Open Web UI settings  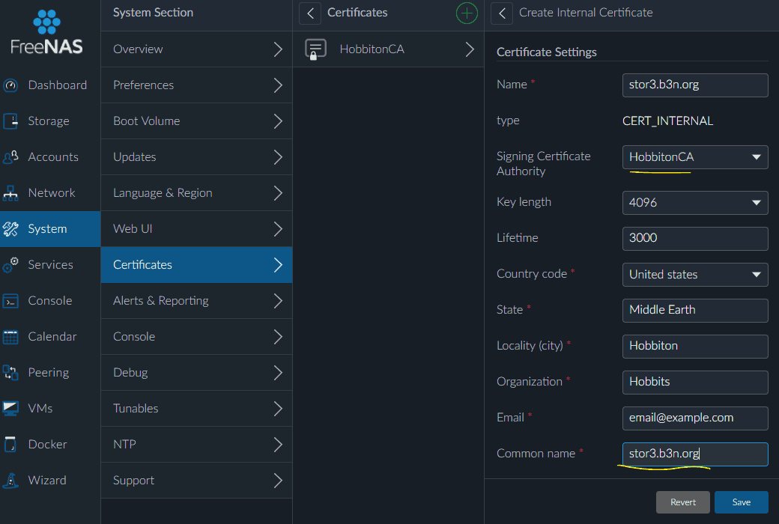tap(197, 229)
